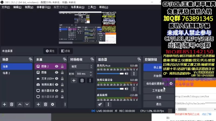Hide the visible 显示器采集 source
Screen dimensions: 216x121
point(57,91)
